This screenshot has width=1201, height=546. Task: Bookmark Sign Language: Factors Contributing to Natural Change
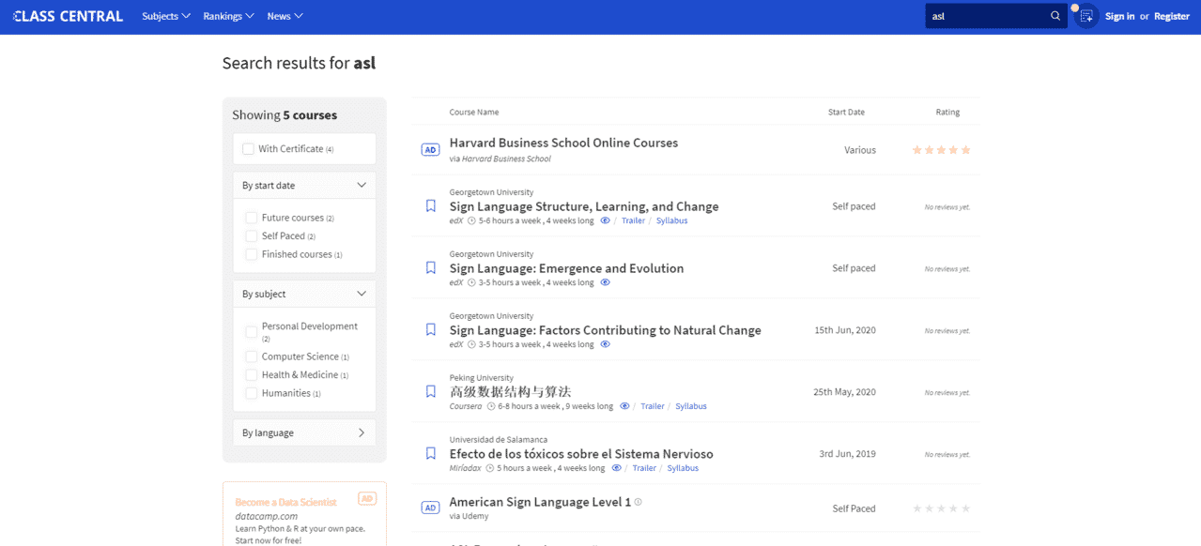[431, 329]
